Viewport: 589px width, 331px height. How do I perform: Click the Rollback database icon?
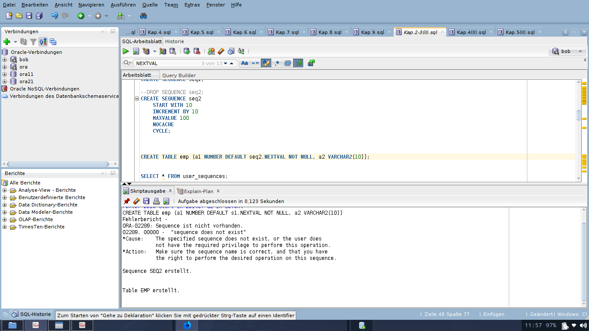197,51
